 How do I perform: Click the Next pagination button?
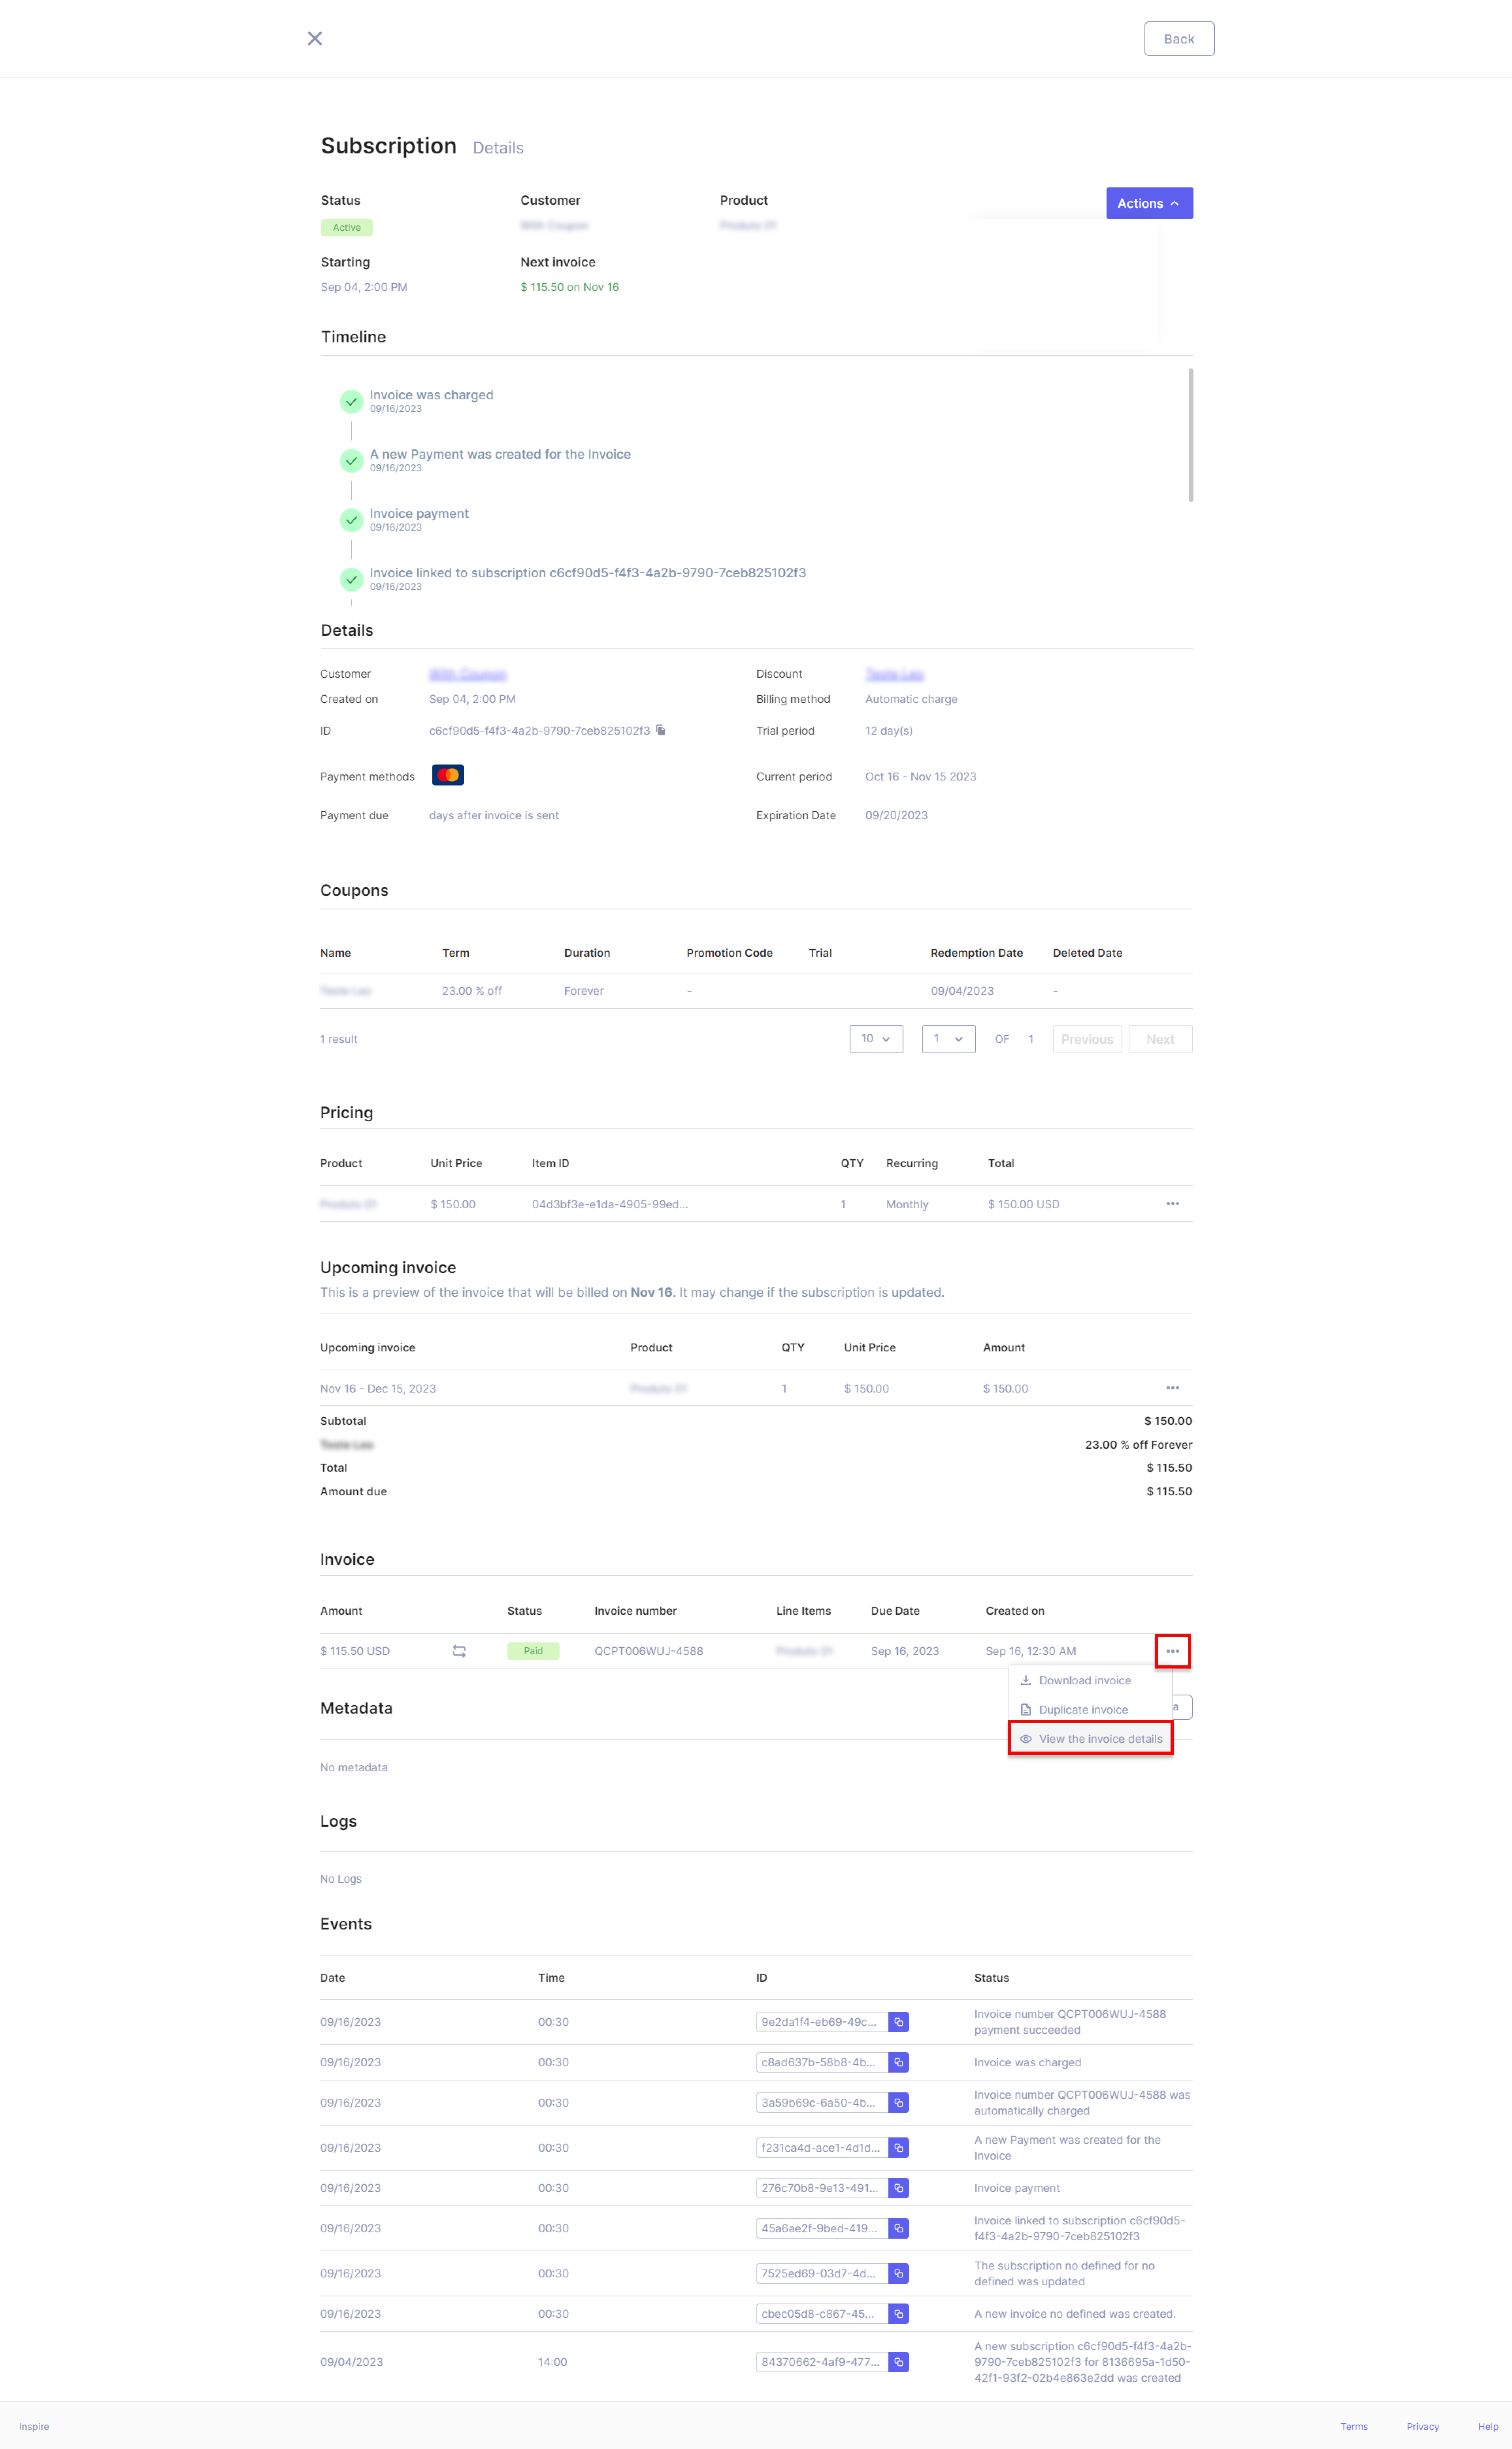(1160, 1038)
